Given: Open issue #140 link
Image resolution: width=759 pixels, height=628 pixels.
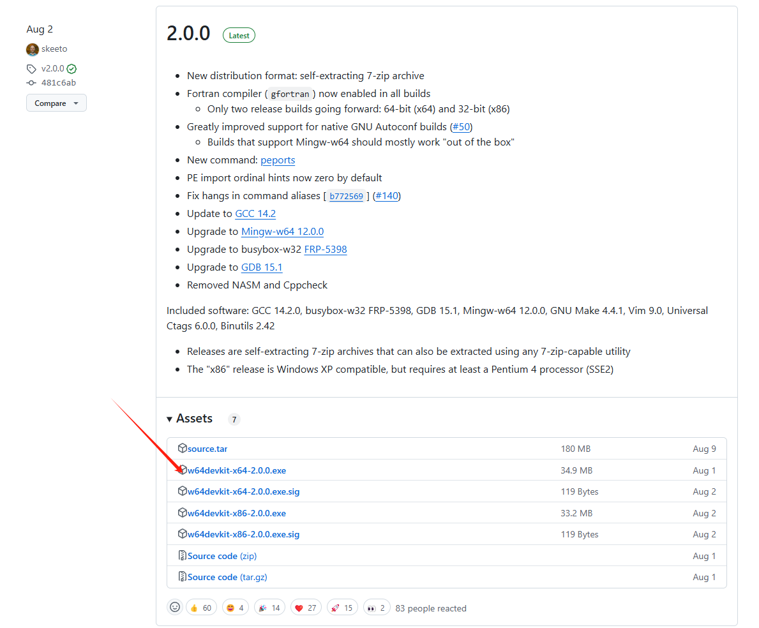Looking at the screenshot, I should pos(387,196).
